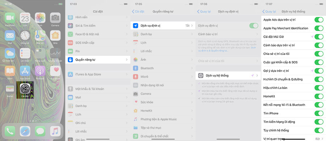The height and width of the screenshot is (141, 326).
Task: Disable Chia sẻ vị trí của tôi switch
Action: tap(319, 54)
